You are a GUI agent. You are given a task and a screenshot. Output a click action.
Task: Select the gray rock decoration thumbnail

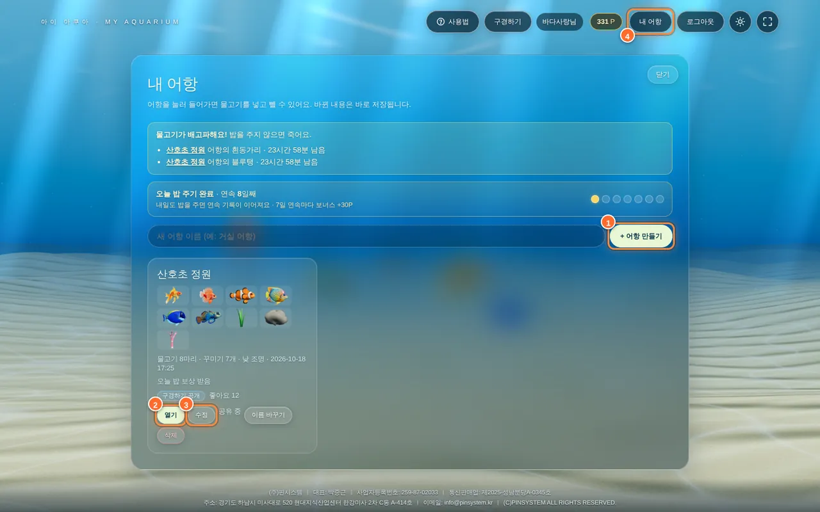[276, 317]
